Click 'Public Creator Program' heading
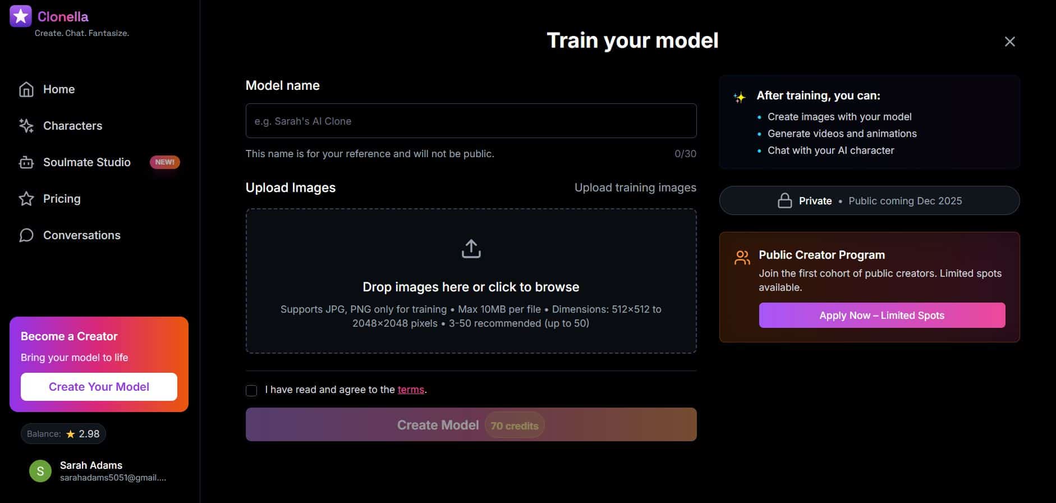 pos(822,255)
